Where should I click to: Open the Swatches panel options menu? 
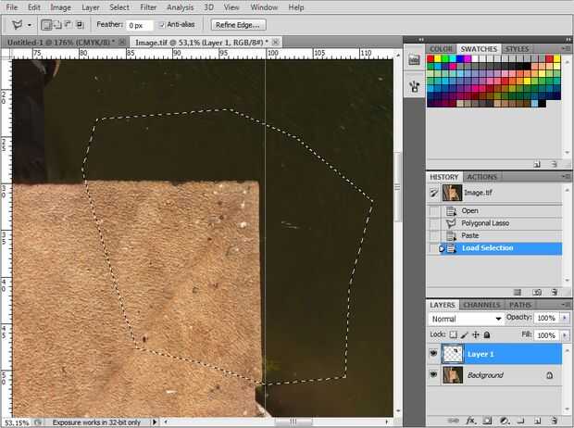(566, 48)
